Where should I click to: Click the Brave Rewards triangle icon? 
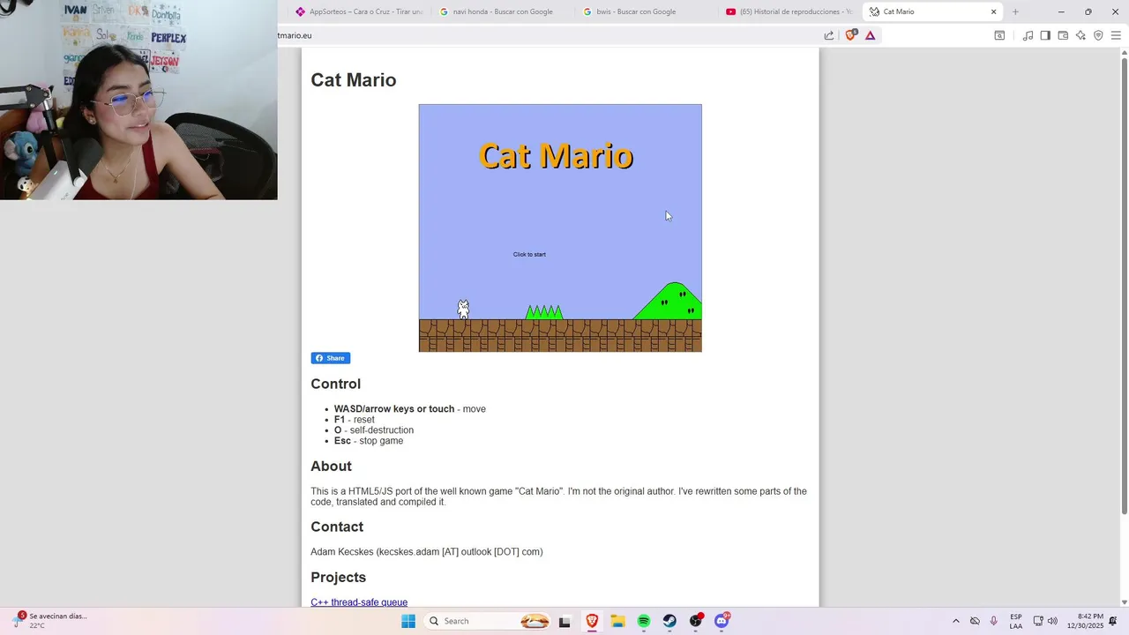pyautogui.click(x=871, y=35)
